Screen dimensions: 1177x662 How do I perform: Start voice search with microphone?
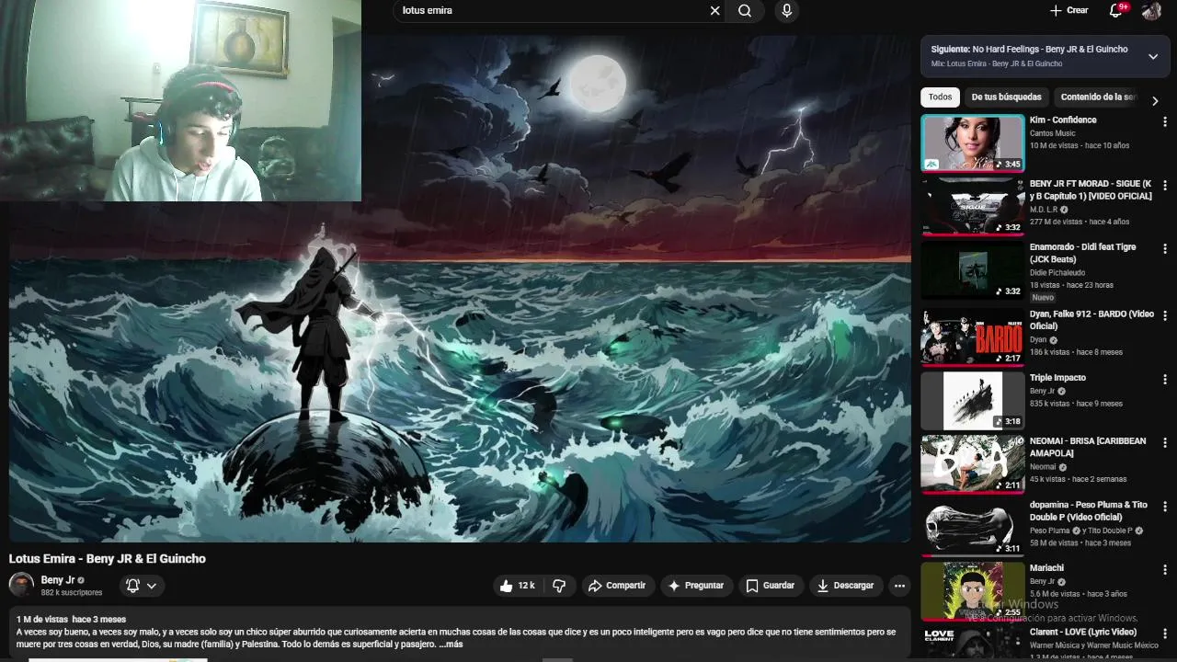(x=786, y=11)
